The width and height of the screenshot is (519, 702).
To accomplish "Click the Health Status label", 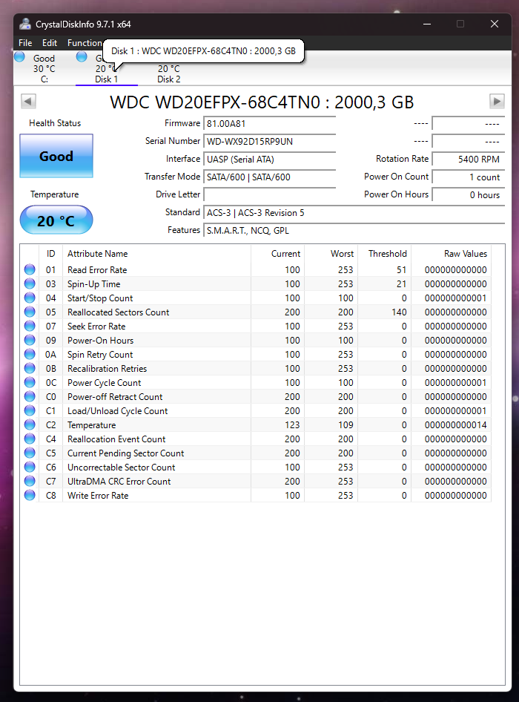I will 55,123.
